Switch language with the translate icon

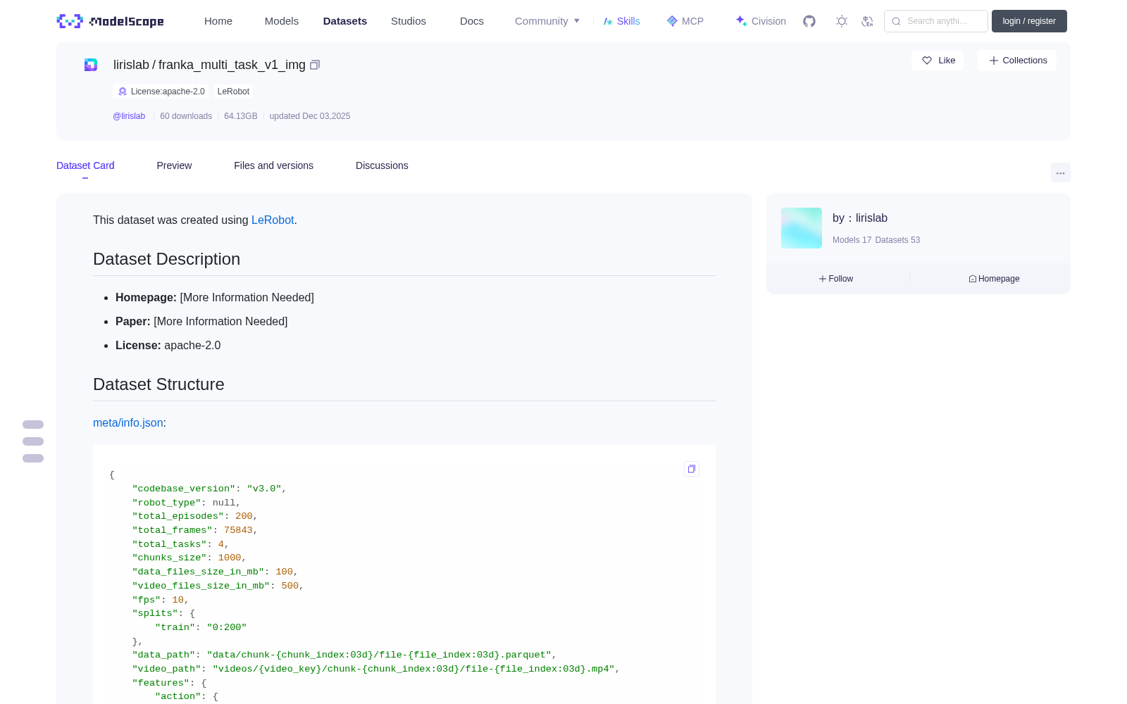point(867,21)
